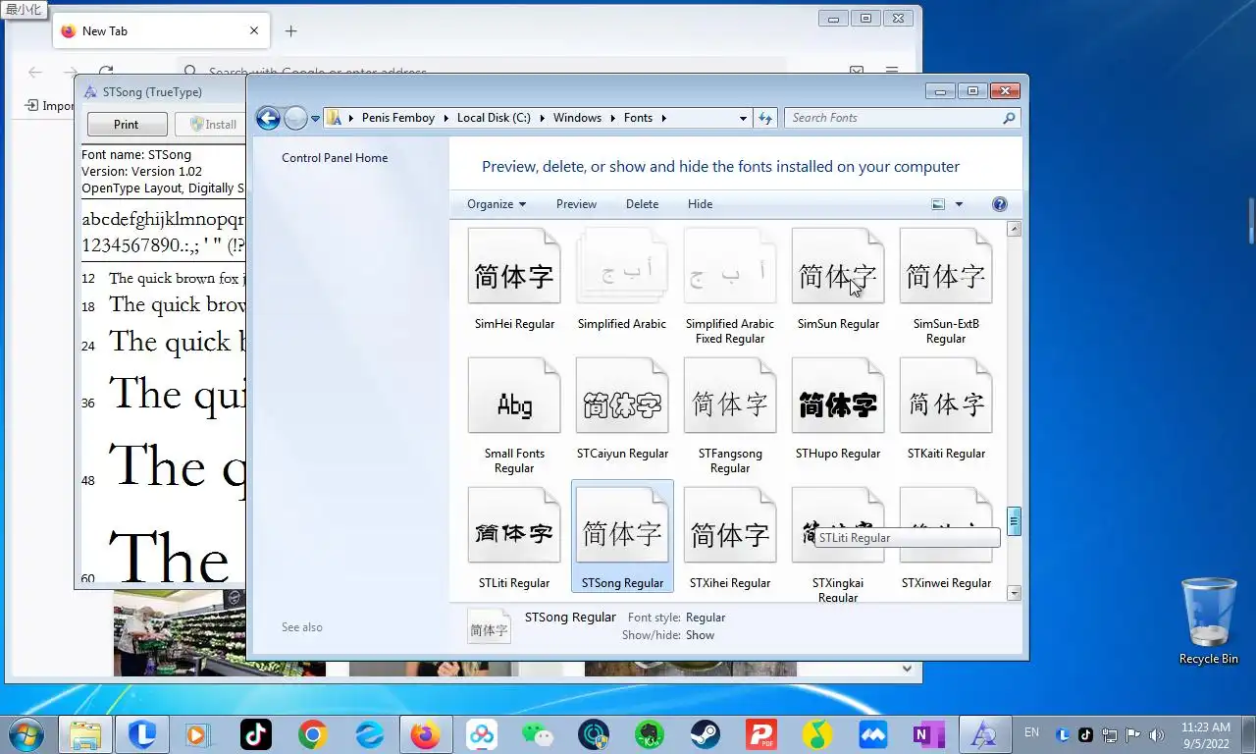Image resolution: width=1256 pixels, height=754 pixels.
Task: Click the STXinwei Regular font label
Action: click(x=946, y=583)
